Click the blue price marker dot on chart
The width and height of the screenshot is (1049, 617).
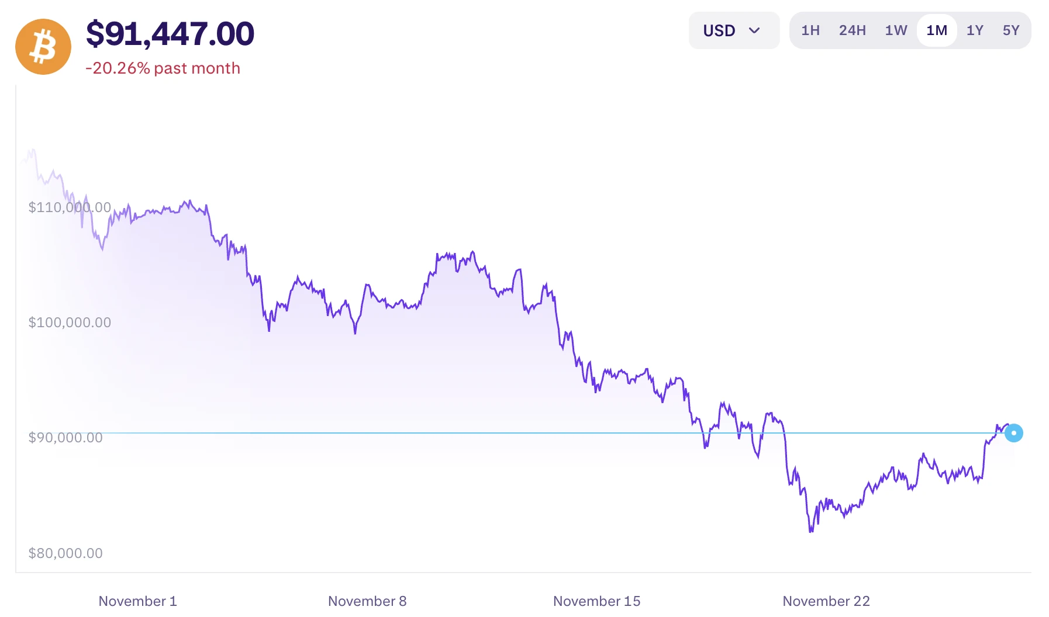(x=1014, y=433)
